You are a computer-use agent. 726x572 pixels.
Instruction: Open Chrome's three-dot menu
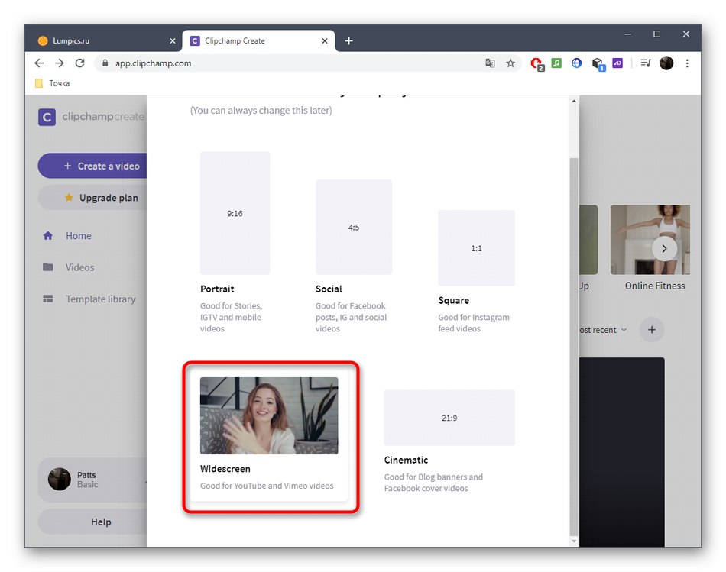point(687,63)
